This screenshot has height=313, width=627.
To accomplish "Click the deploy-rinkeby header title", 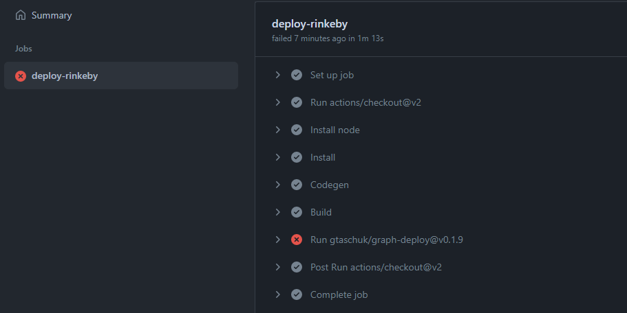I will [x=310, y=24].
